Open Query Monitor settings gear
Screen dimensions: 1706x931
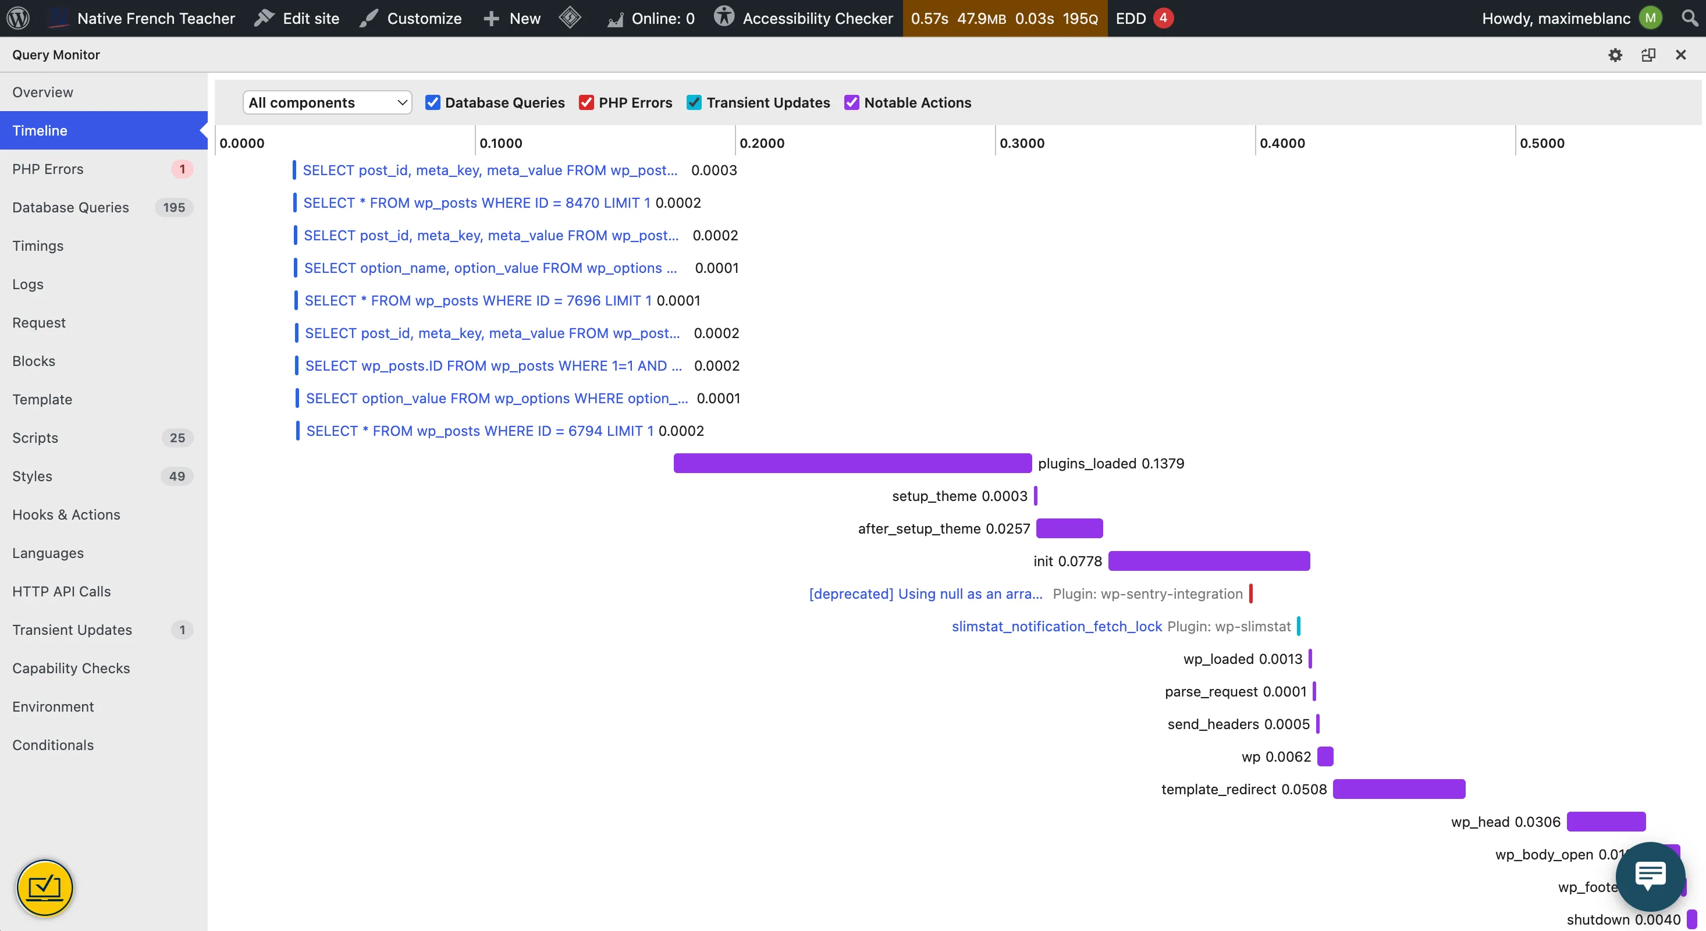point(1615,55)
